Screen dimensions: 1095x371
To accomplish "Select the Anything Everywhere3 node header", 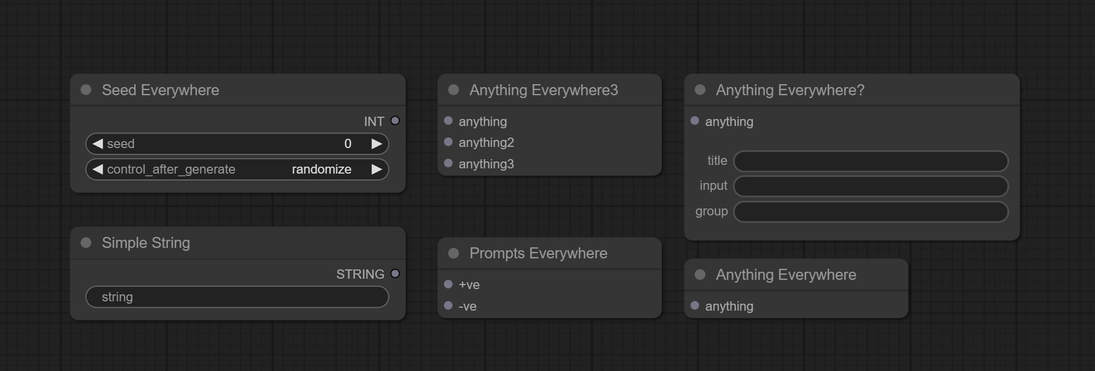I will 544,90.
